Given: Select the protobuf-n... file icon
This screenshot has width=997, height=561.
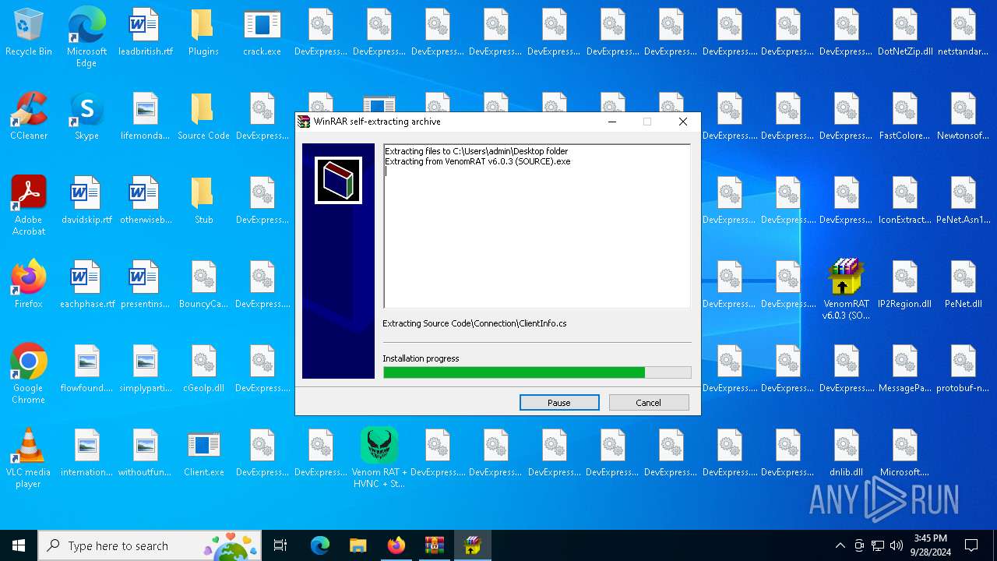Looking at the screenshot, I should [963, 369].
